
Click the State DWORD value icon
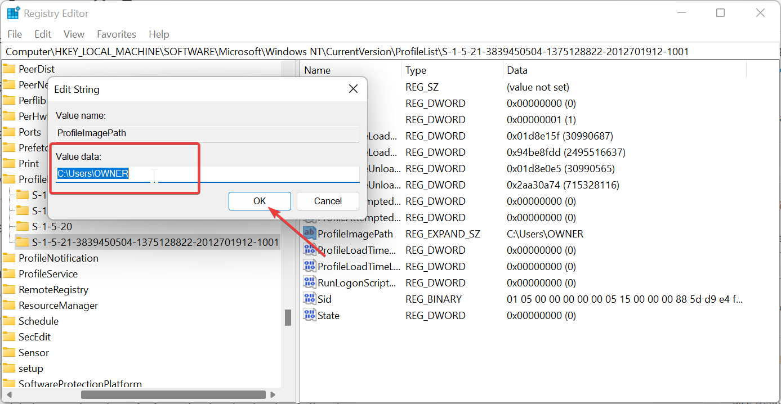(309, 315)
